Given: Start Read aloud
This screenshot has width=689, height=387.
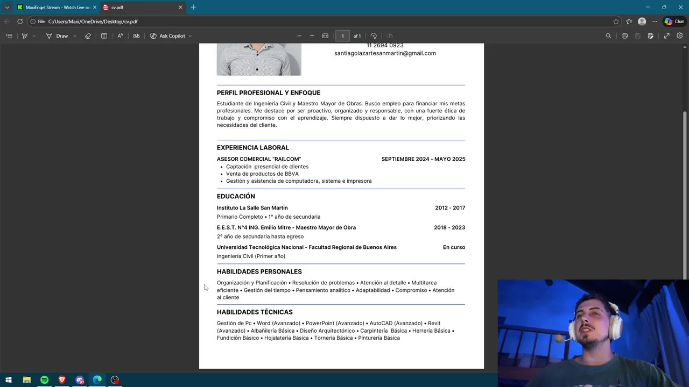Looking at the screenshot, I should pyautogui.click(x=120, y=36).
